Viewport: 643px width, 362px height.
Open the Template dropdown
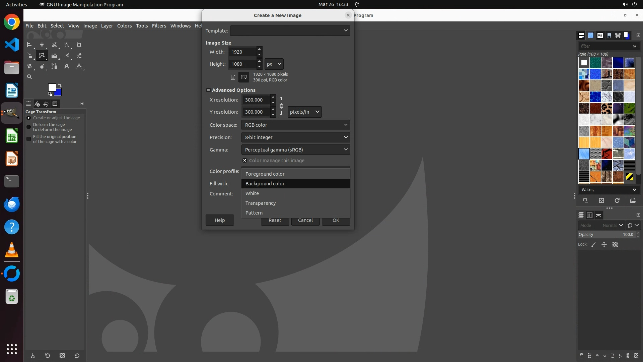coord(290,31)
